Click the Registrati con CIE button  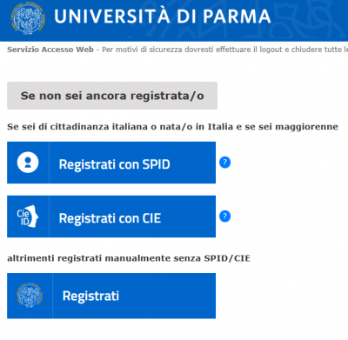[x=111, y=217]
